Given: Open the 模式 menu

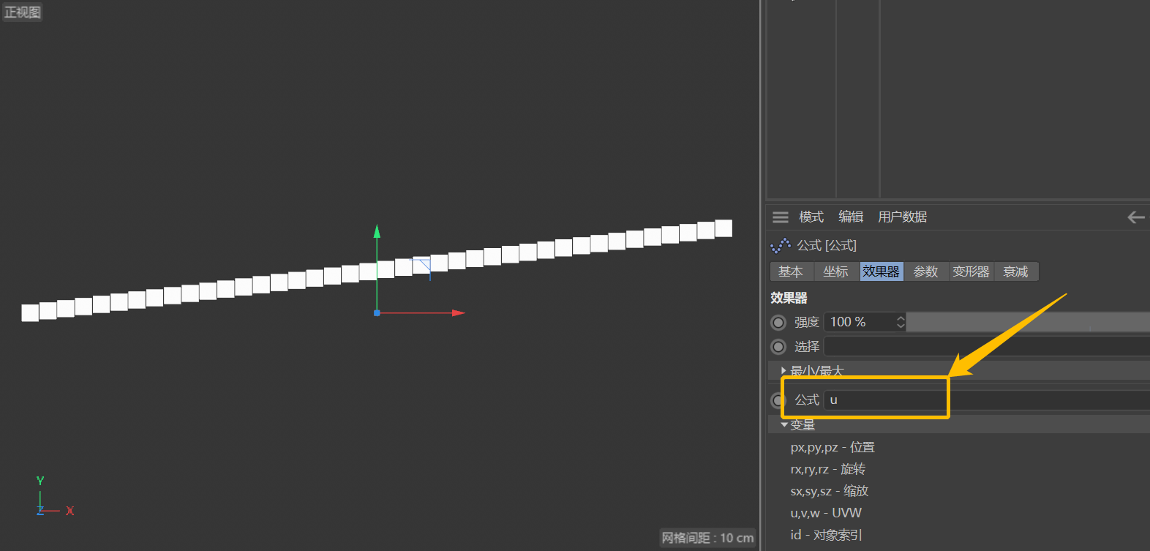Looking at the screenshot, I should point(811,217).
